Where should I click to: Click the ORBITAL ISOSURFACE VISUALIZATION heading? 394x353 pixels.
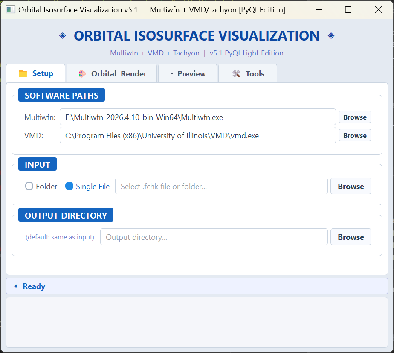pos(197,36)
